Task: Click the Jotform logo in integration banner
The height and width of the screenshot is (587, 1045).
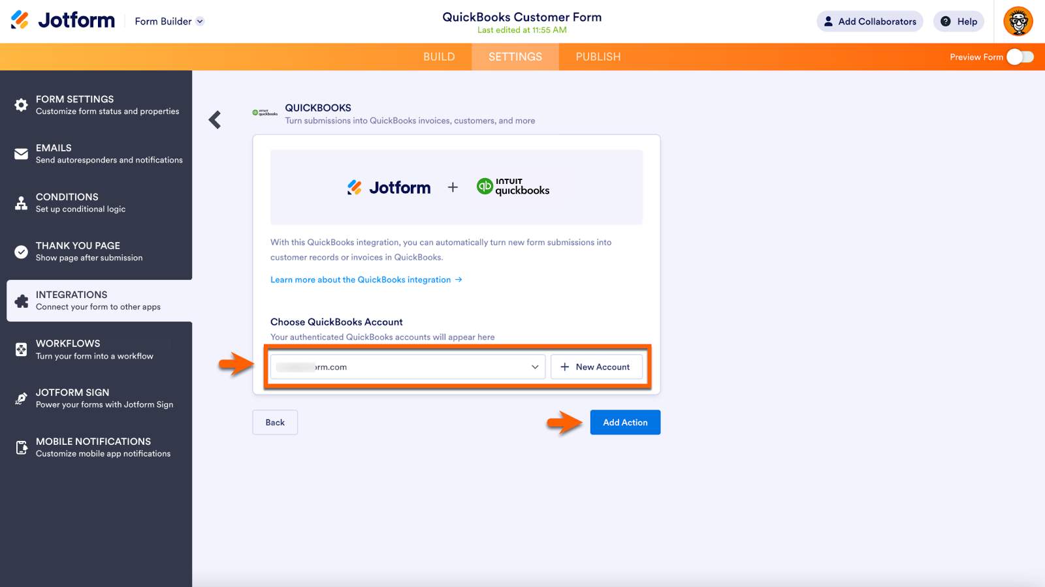Action: click(x=389, y=188)
